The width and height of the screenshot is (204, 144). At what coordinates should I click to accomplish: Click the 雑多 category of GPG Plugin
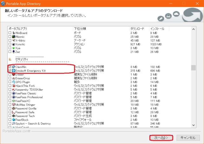pos(77,82)
